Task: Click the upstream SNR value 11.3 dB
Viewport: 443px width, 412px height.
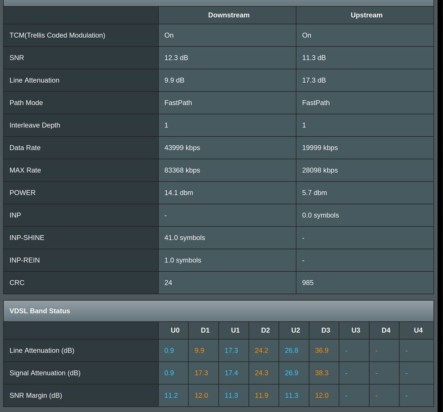Action: coord(314,58)
